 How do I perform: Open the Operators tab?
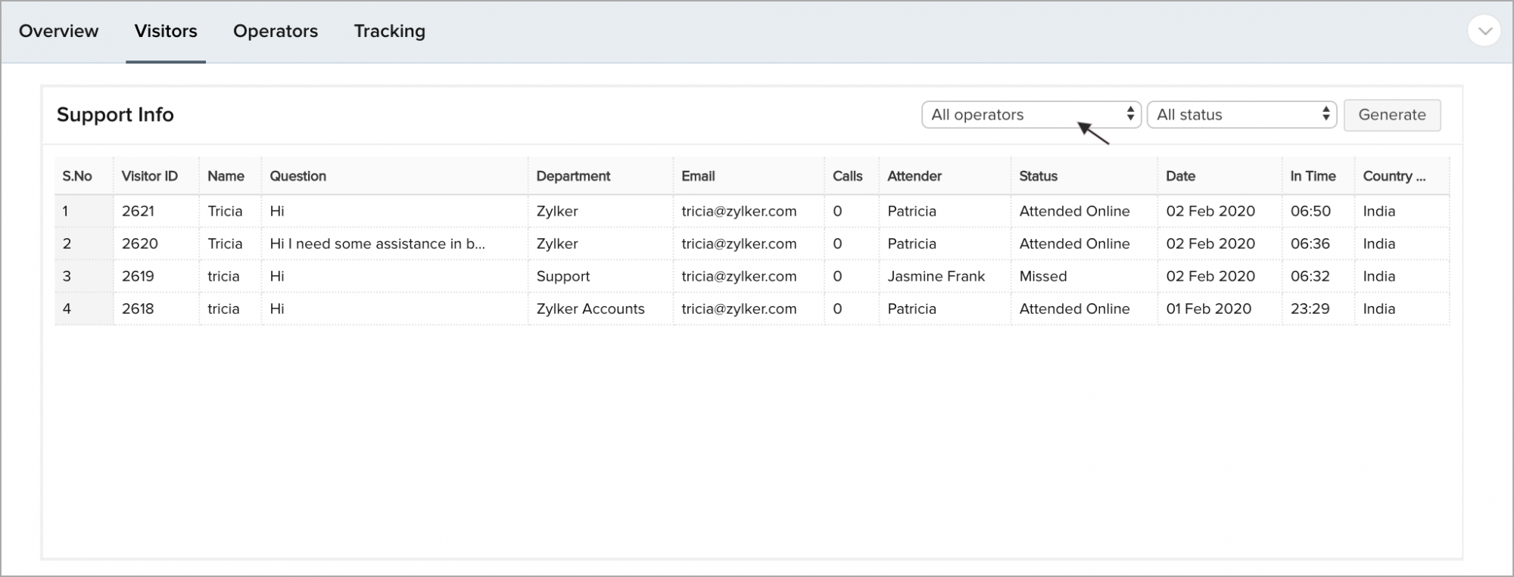pos(276,31)
